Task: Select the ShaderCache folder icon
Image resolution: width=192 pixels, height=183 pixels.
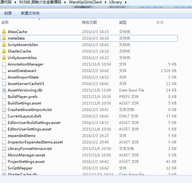Action: pyautogui.click(x=4, y=51)
